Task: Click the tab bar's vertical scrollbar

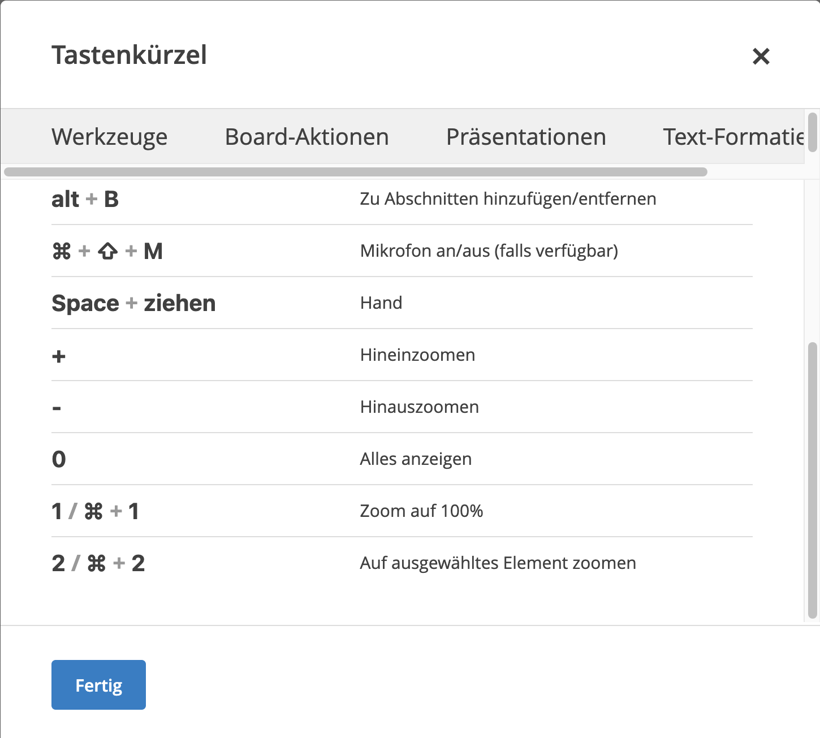Action: tap(813, 132)
